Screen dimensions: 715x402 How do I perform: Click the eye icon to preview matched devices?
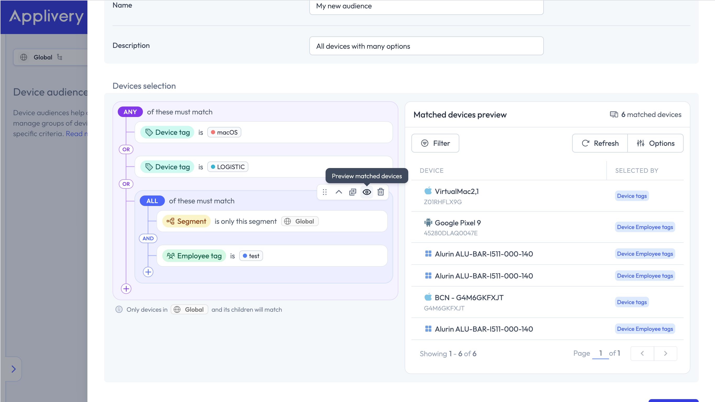click(x=367, y=192)
